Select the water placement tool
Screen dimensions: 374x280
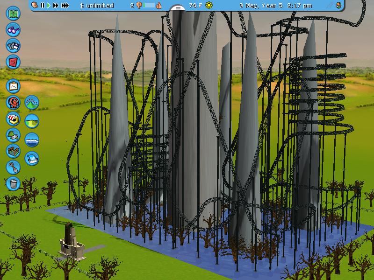pyautogui.click(x=32, y=140)
